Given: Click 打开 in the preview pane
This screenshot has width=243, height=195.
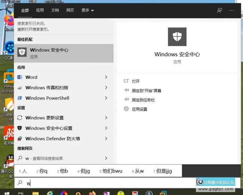Looking at the screenshot, I should click(x=136, y=81).
